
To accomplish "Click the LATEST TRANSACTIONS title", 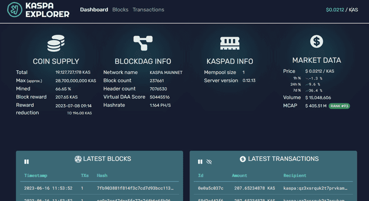I will click(x=283, y=159).
